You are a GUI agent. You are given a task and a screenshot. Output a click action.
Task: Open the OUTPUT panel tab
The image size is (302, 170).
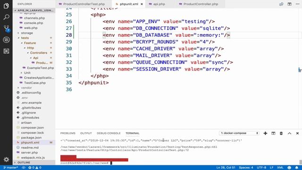[x=86, y=133]
